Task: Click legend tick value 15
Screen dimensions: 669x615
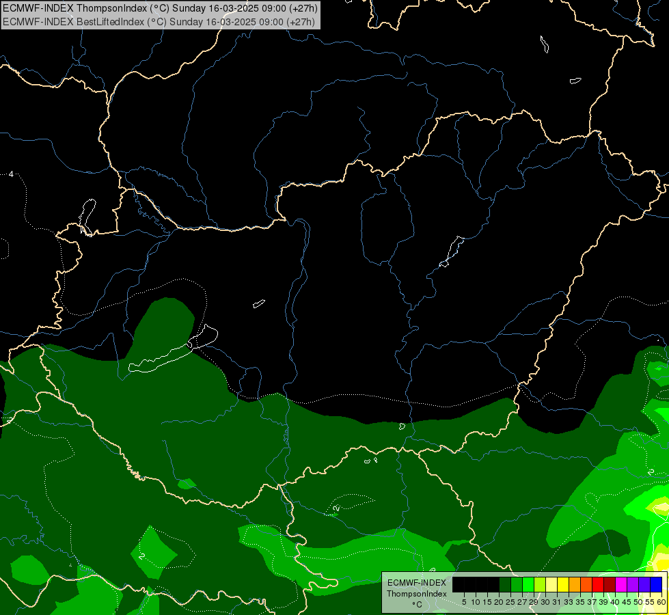Action: tap(487, 602)
